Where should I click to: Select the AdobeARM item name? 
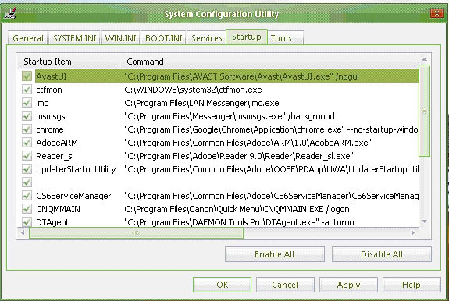57,143
